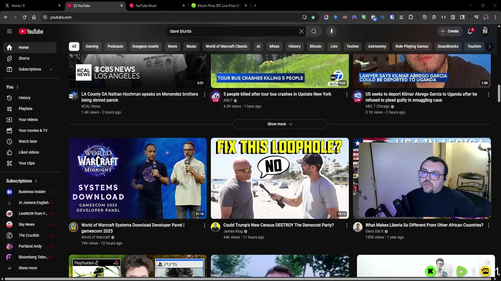Switch to YouTube Music browser tab
Viewport: 501px width, 281px height.
[157, 5]
